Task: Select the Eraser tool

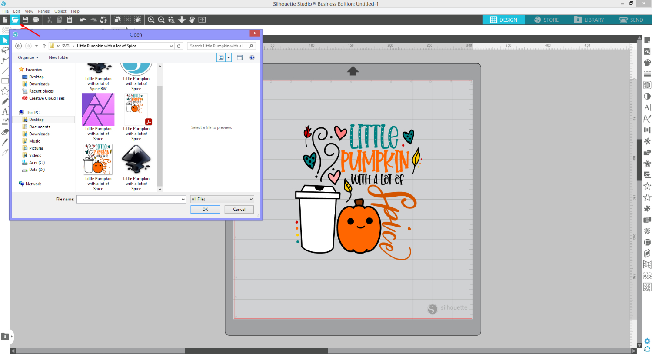Action: (x=5, y=132)
